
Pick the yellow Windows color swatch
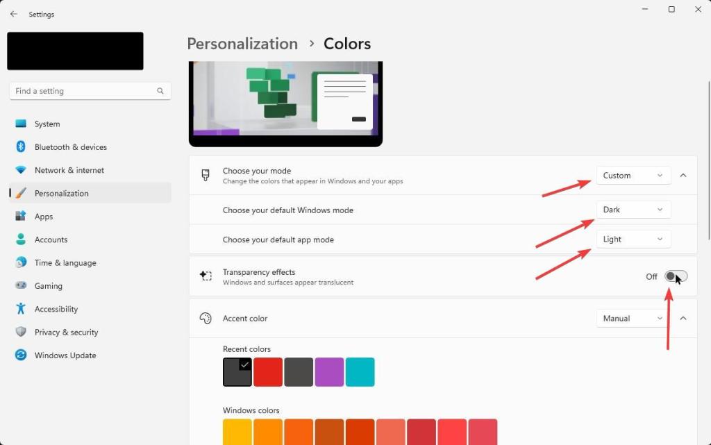coord(237,432)
